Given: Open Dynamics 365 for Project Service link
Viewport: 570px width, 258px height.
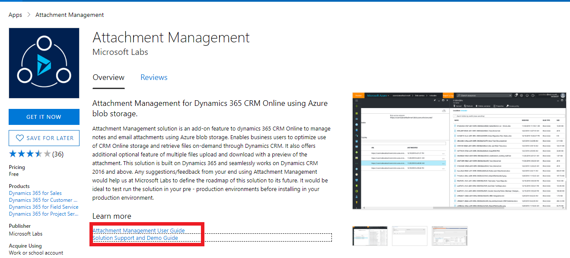Looking at the screenshot, I should click(x=44, y=214).
